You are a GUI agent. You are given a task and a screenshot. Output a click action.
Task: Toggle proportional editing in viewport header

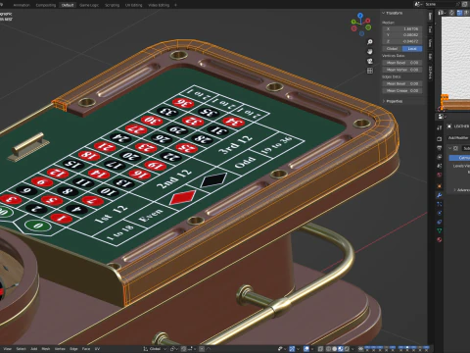[x=202, y=349]
